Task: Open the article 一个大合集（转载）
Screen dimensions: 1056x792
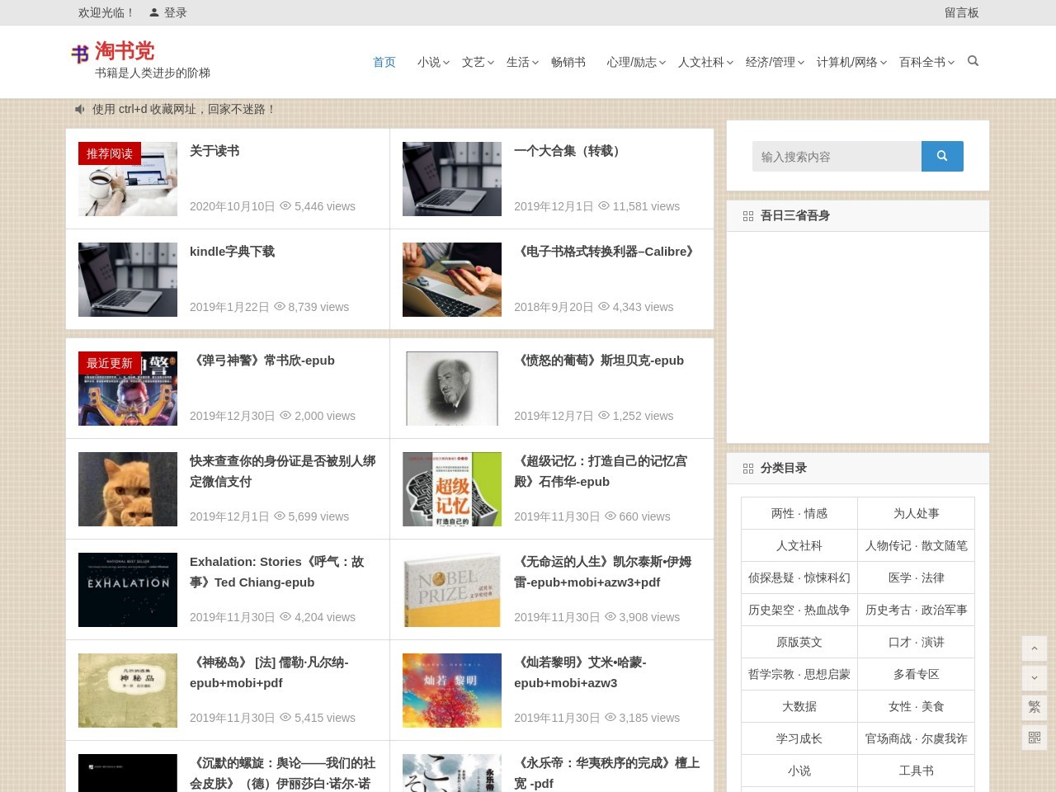Action: point(569,151)
